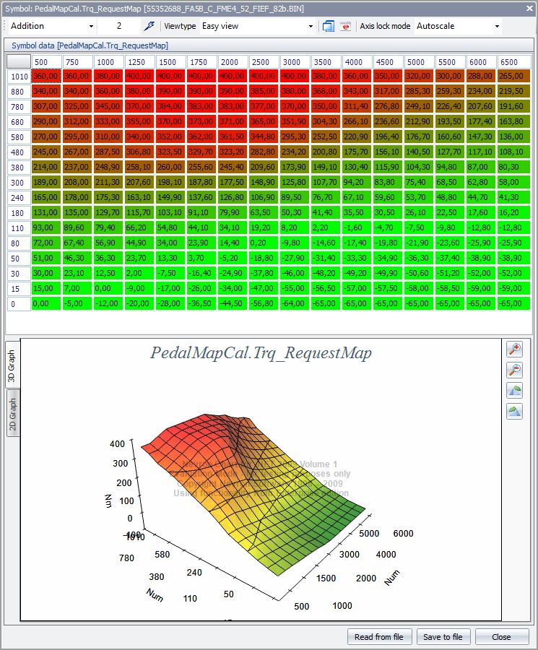
Task: Select the 4500 column header
Action: [388, 62]
